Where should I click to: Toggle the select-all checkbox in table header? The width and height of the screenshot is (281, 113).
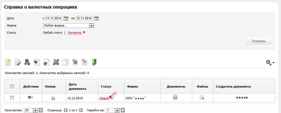[x=12, y=86]
